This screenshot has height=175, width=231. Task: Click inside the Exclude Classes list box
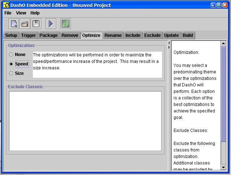85,121
